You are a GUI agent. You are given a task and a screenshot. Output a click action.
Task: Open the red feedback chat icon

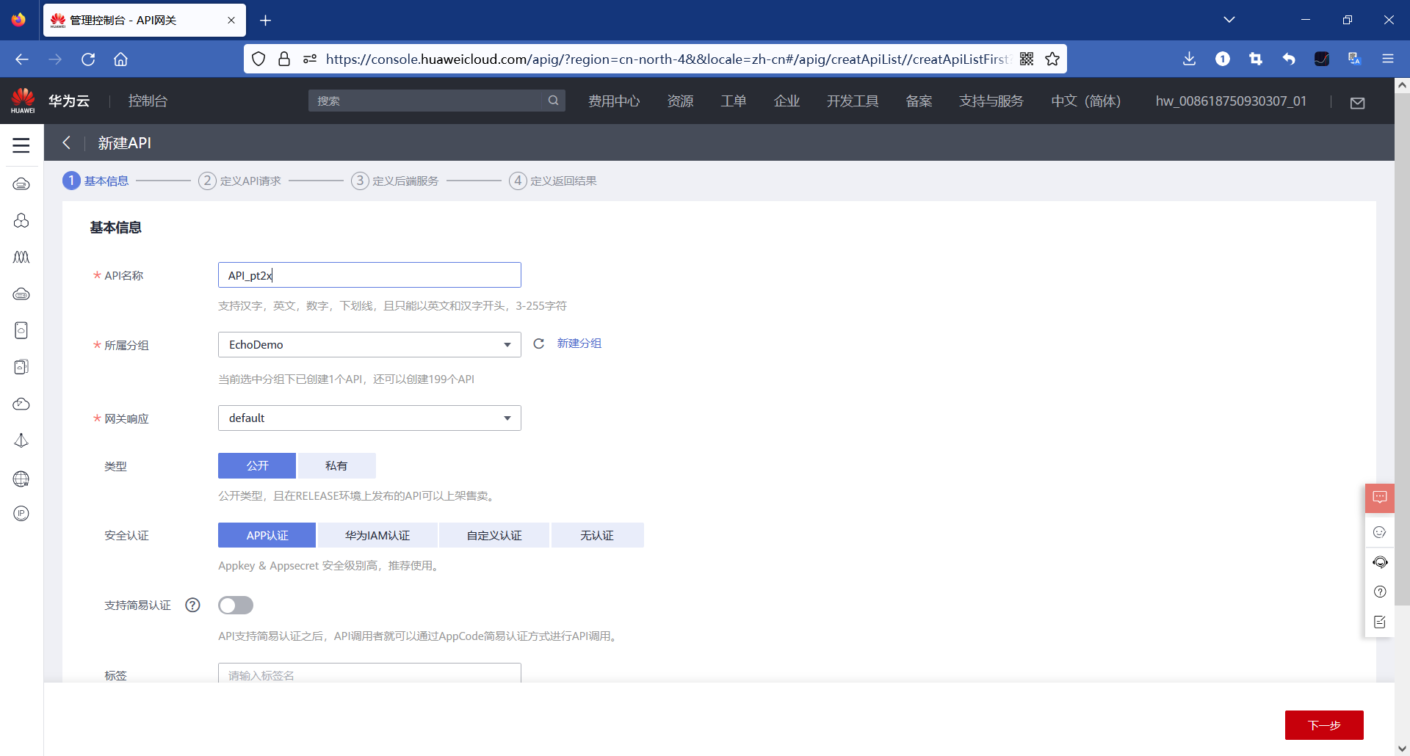click(x=1380, y=498)
